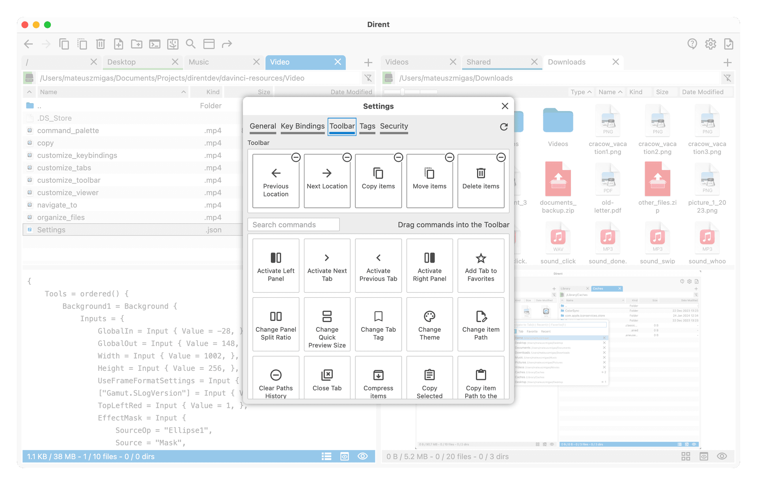Image resolution: width=757 pixels, height=485 pixels.
Task: Remove Next Location from the toolbar
Action: 347,157
